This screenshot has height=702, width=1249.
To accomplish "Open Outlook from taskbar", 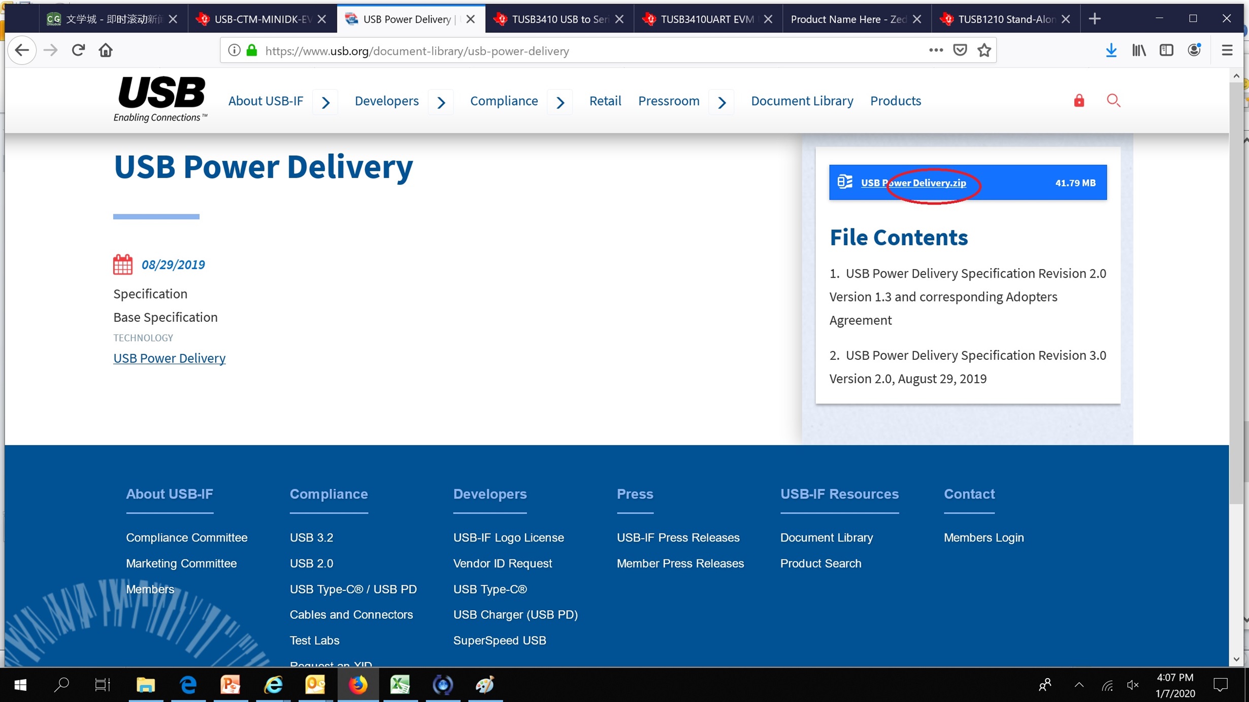I will coord(315,685).
